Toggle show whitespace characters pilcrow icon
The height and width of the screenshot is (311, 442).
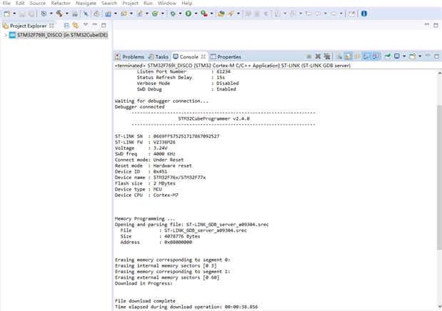coord(266,14)
